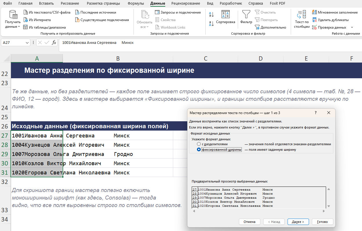This screenshot has height=231, width=362.
Task: Click Удалить дубликаты
Action: pyautogui.click(x=330, y=20)
